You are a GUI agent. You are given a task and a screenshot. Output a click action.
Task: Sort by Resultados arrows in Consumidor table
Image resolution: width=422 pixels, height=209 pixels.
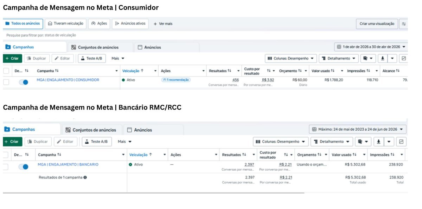pos(229,71)
